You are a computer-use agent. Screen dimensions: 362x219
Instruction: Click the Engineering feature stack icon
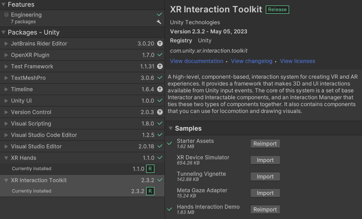6,15
